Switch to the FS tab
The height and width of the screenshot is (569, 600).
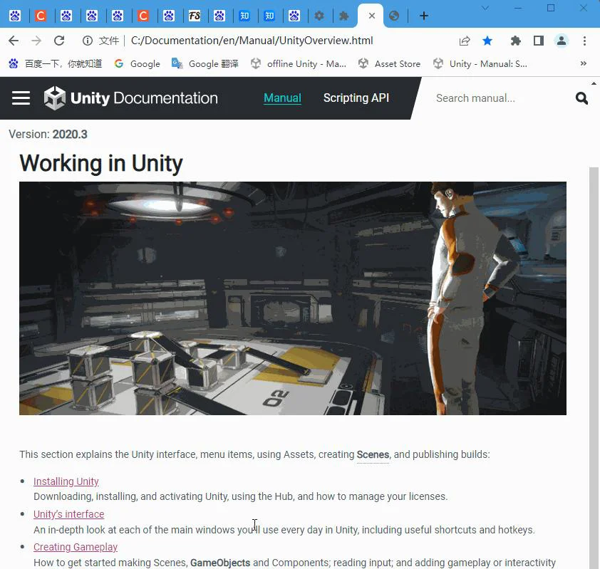[x=195, y=16]
